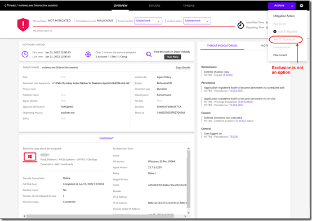Click the Threat Id value 1448253033782704566
The height and width of the screenshot is (221, 312).
[171, 112]
